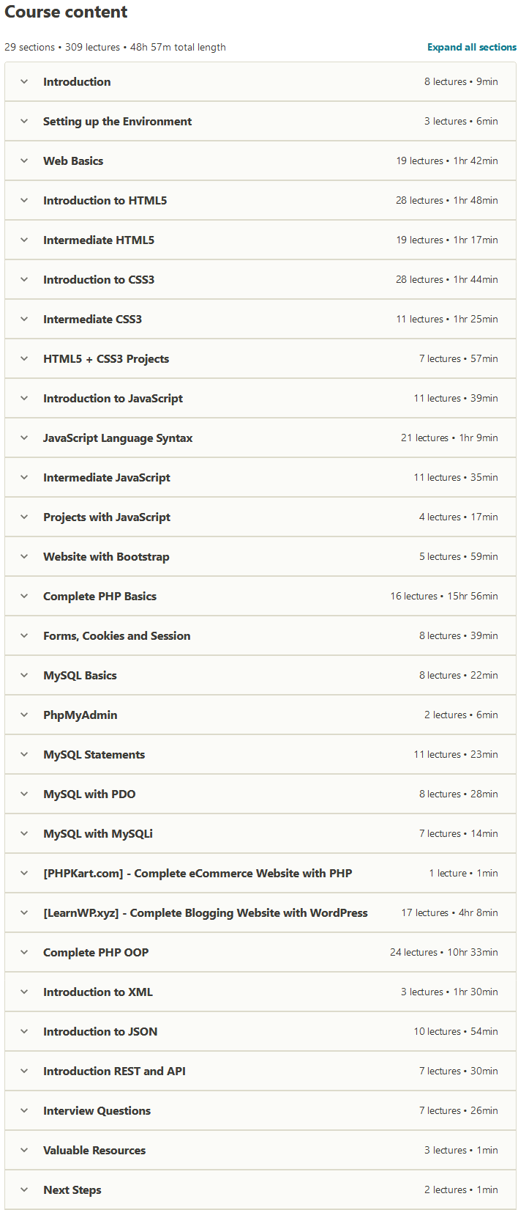Expand Setting up the Environment chevron

[x=24, y=122]
